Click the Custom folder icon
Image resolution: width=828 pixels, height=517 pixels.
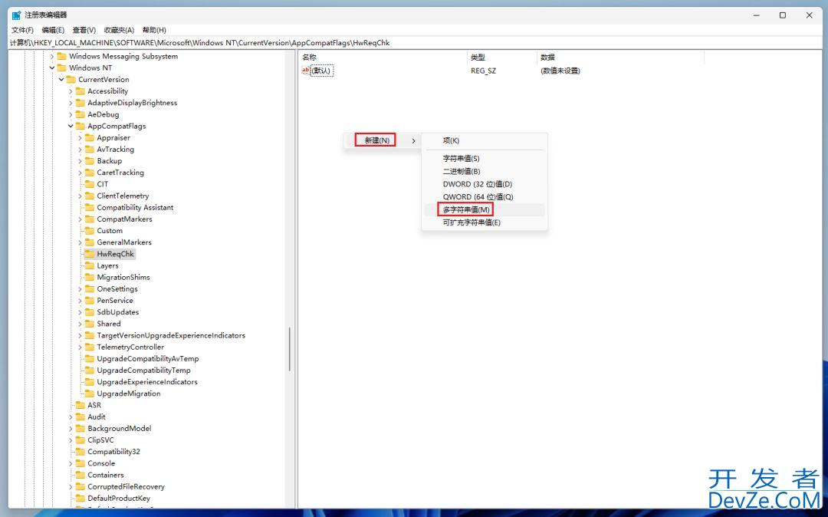pos(90,231)
